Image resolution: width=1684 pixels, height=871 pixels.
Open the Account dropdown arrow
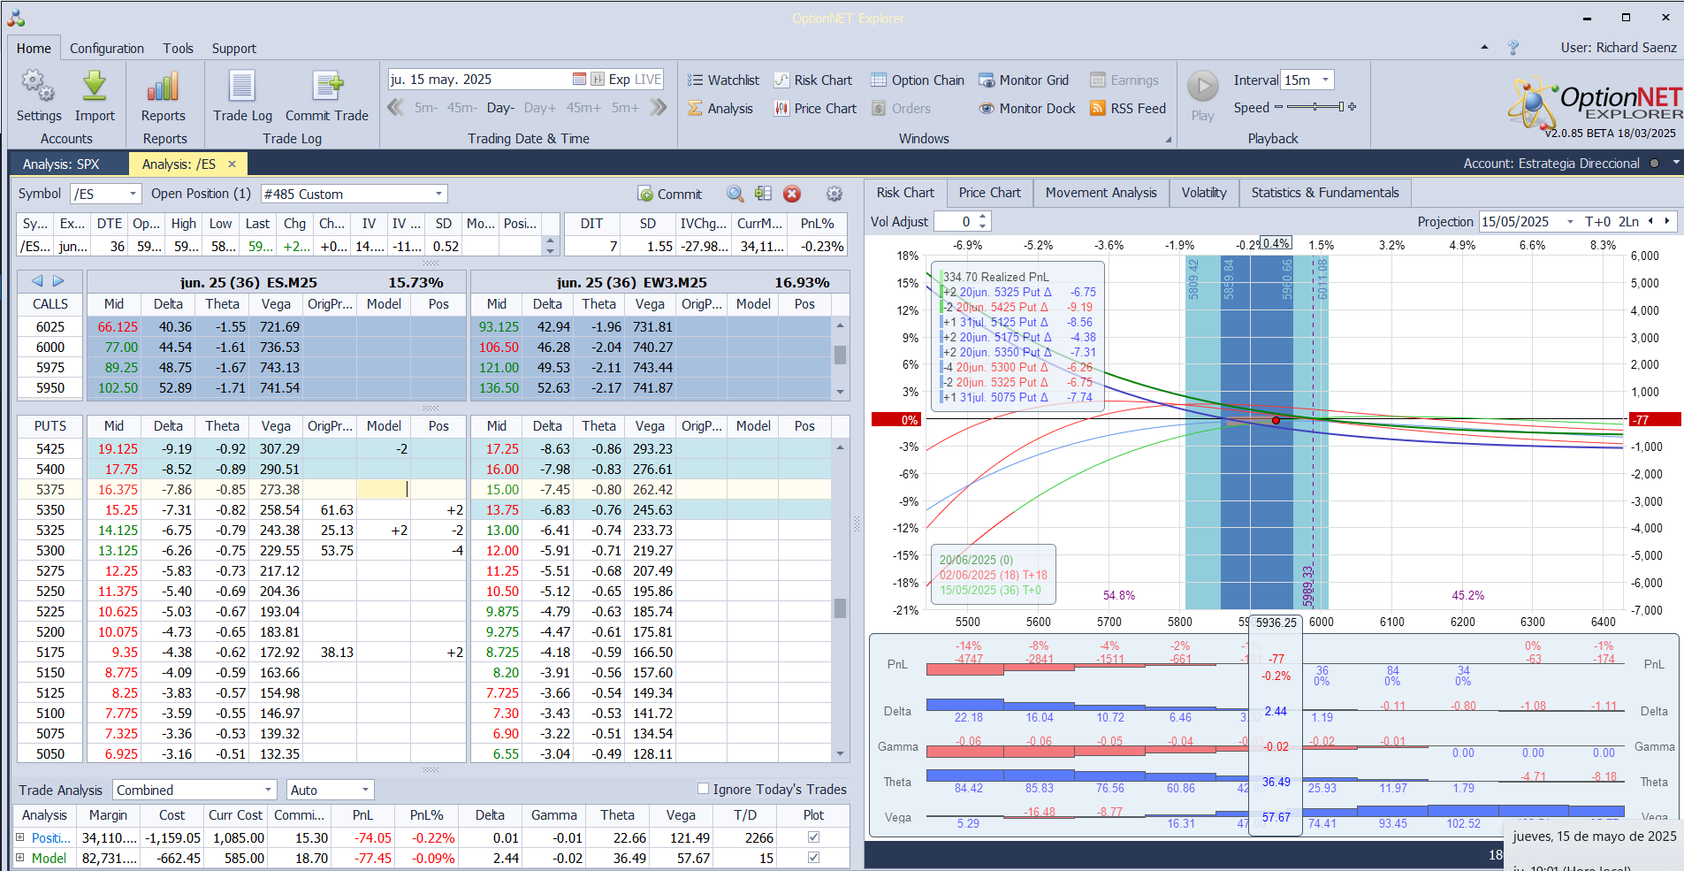[x=1675, y=164]
